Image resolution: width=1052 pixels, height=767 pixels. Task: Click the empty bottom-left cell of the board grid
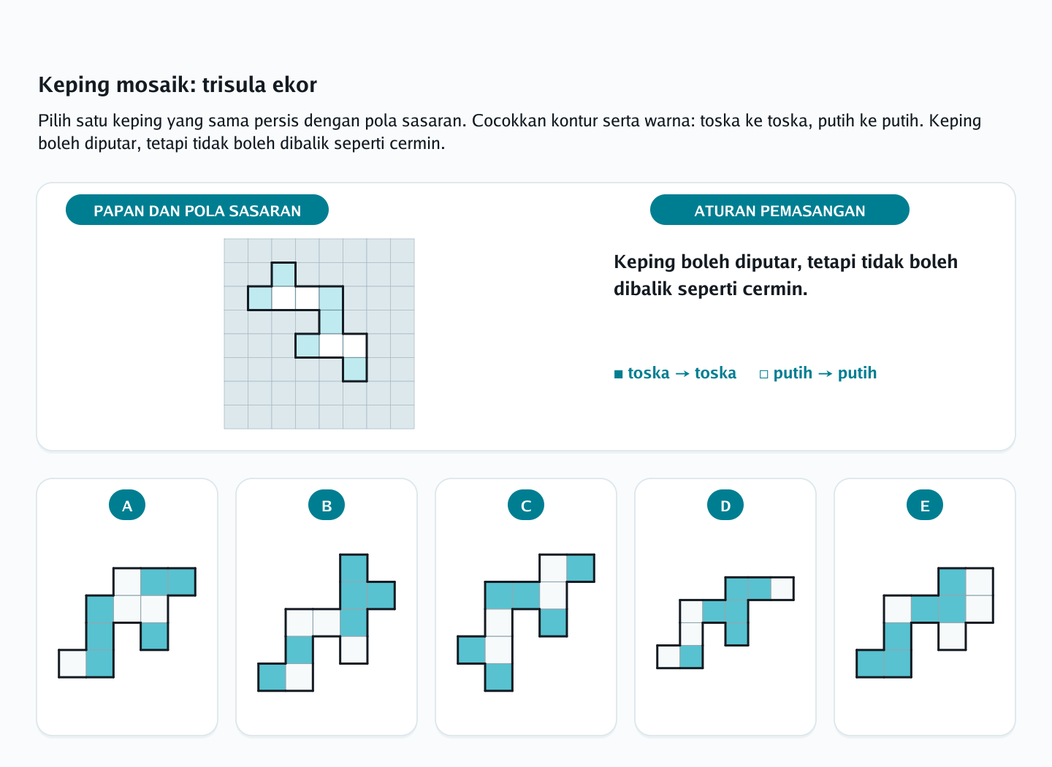(x=236, y=417)
